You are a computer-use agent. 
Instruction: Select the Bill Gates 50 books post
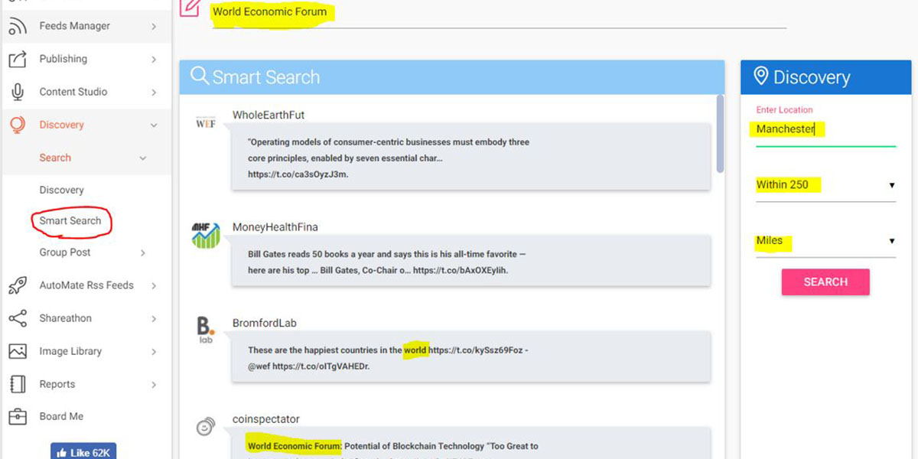click(472, 261)
